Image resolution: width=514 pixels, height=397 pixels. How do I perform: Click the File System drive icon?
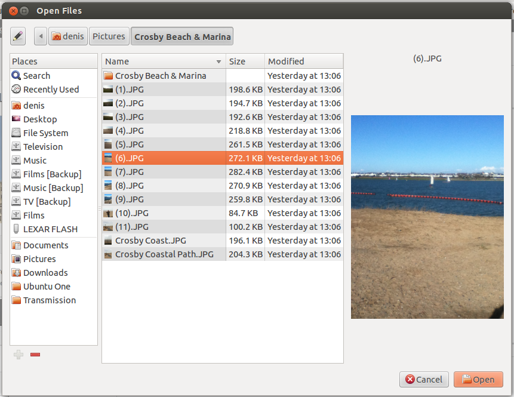16,133
